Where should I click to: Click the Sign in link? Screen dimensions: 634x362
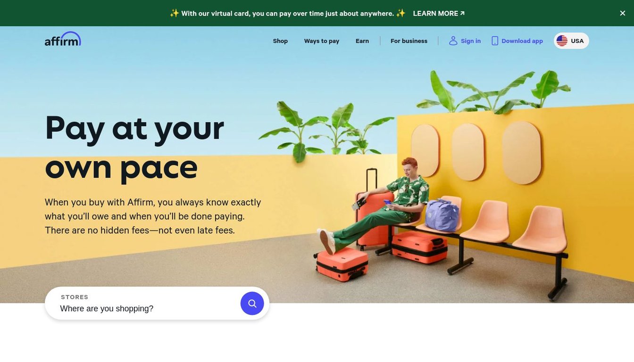[x=471, y=41]
